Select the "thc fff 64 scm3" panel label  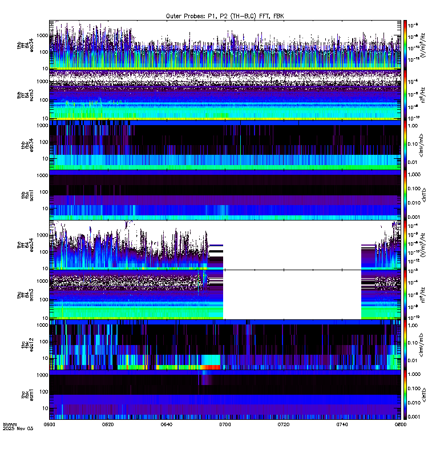pos(25,295)
